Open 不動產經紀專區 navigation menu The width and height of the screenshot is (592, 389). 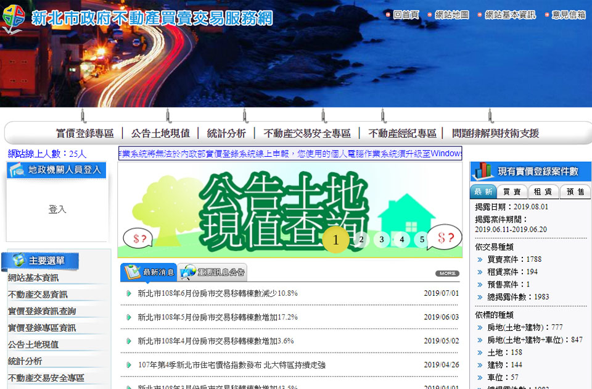[x=403, y=133]
